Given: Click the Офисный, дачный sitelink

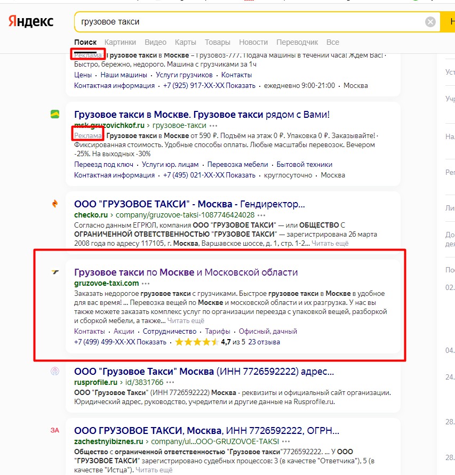Looking at the screenshot, I should coord(268,332).
